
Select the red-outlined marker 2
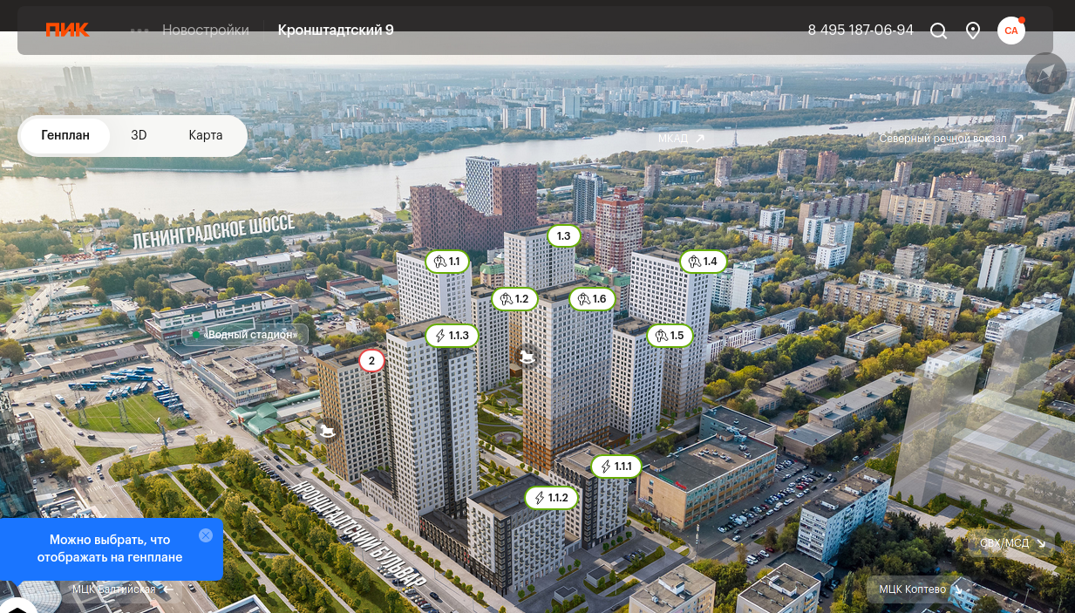point(372,360)
